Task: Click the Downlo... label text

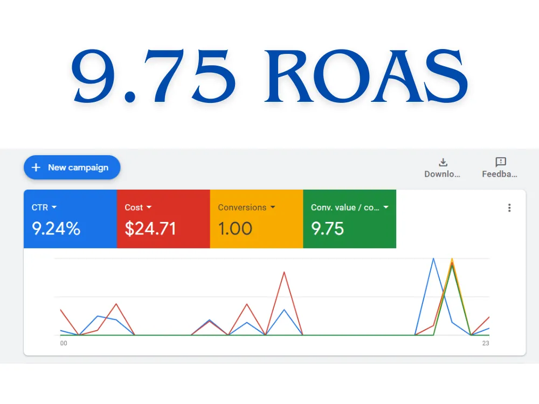Action: click(442, 174)
